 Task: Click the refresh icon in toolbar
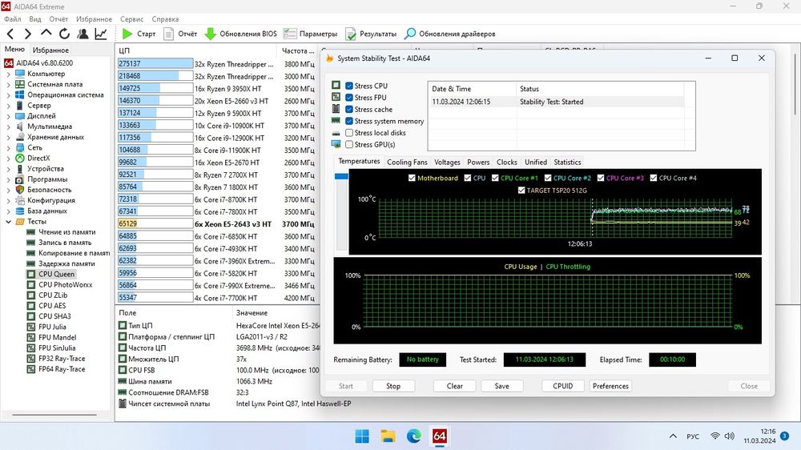point(64,34)
